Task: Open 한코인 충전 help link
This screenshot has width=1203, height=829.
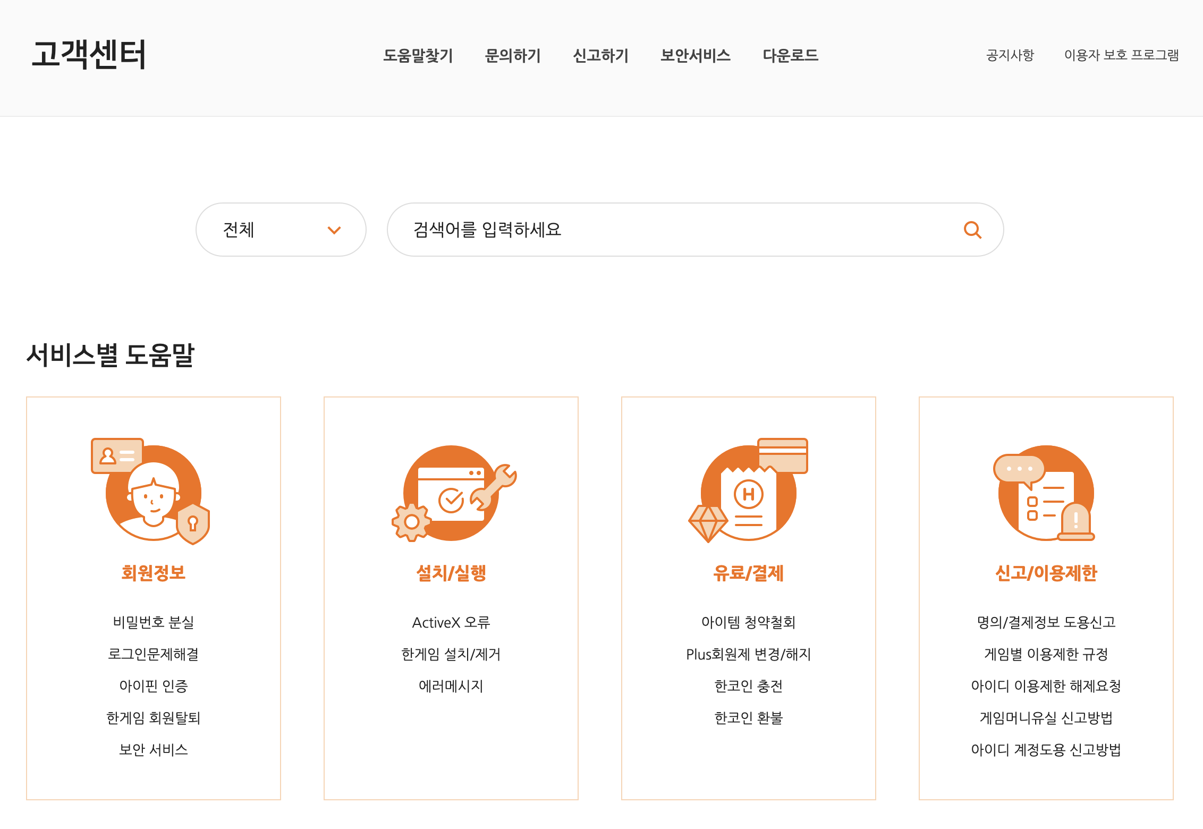Action: point(749,686)
